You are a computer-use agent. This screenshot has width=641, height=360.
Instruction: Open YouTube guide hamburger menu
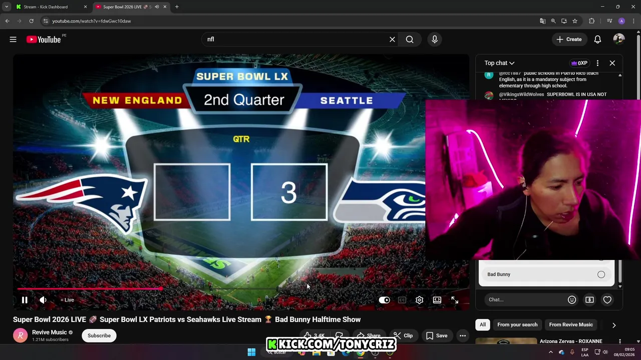click(x=13, y=39)
